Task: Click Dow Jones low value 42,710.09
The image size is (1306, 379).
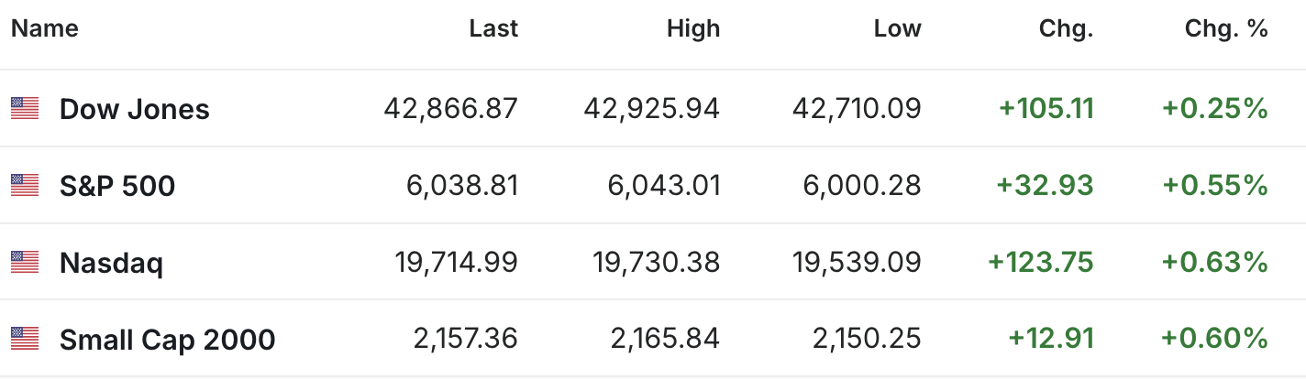Action: click(855, 109)
